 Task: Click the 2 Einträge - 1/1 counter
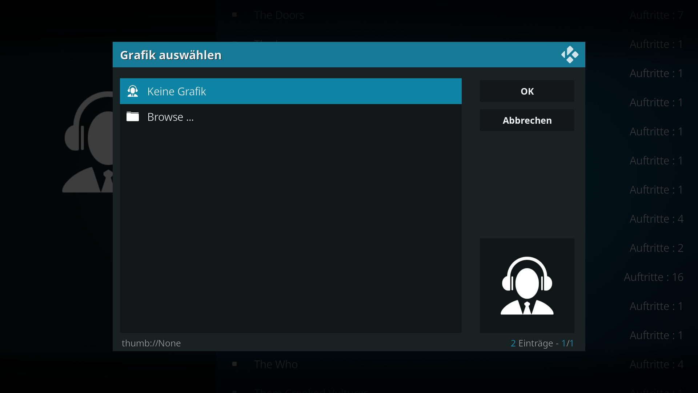click(x=542, y=343)
